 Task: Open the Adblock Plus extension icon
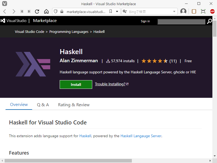pyautogui.click(x=212, y=11)
